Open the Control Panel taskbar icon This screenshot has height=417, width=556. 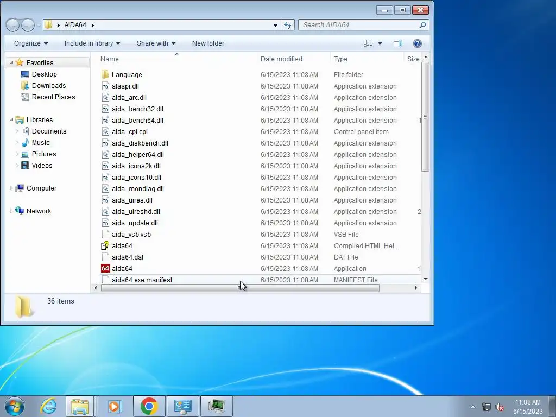(182, 406)
